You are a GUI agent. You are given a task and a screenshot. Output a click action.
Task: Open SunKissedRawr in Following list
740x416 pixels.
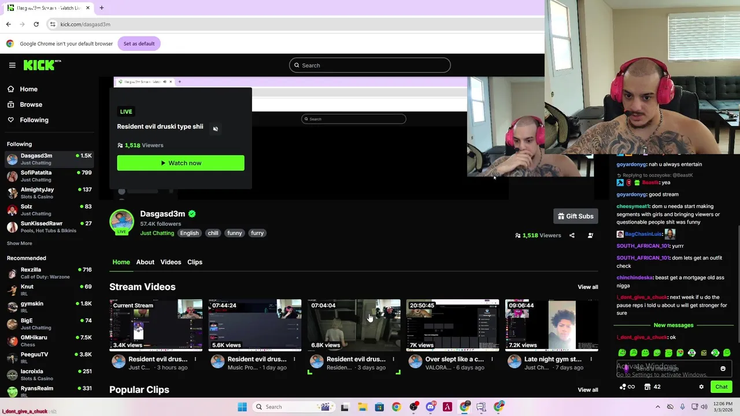pos(49,226)
